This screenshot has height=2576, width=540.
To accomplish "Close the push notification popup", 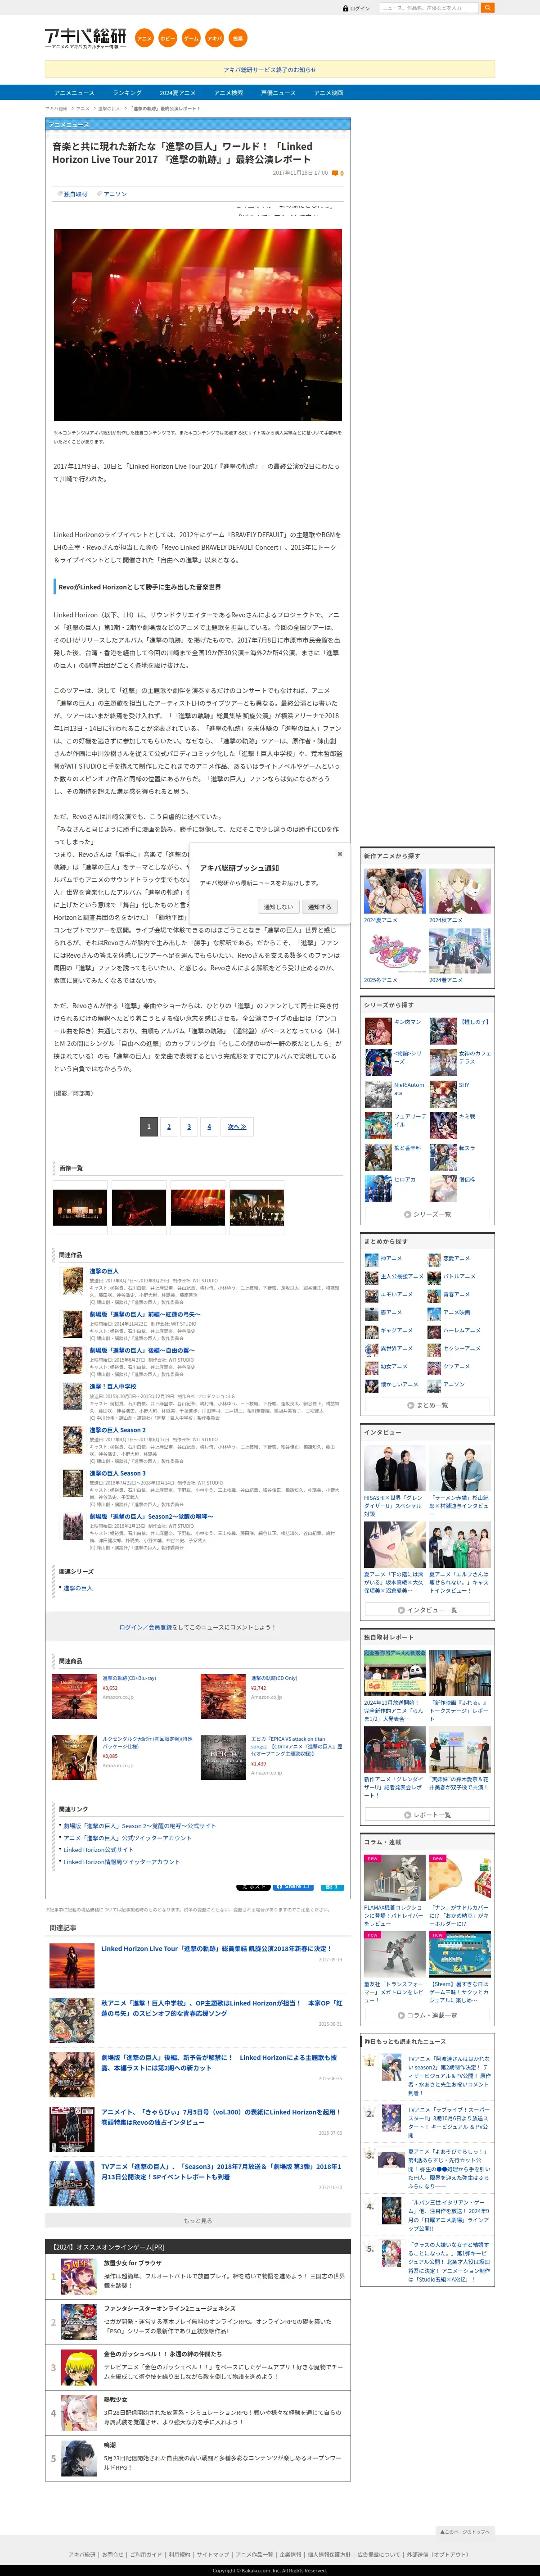I will [340, 854].
